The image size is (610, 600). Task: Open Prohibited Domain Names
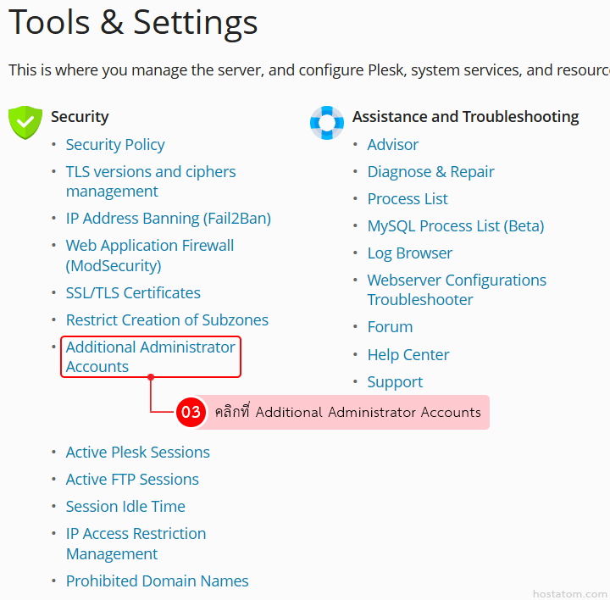[x=157, y=581]
